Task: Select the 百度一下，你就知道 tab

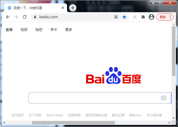Action: pyautogui.click(x=36, y=8)
